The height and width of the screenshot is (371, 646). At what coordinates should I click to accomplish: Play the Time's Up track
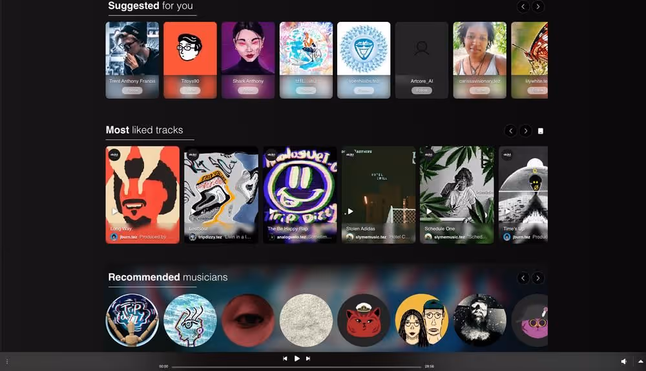(x=508, y=212)
